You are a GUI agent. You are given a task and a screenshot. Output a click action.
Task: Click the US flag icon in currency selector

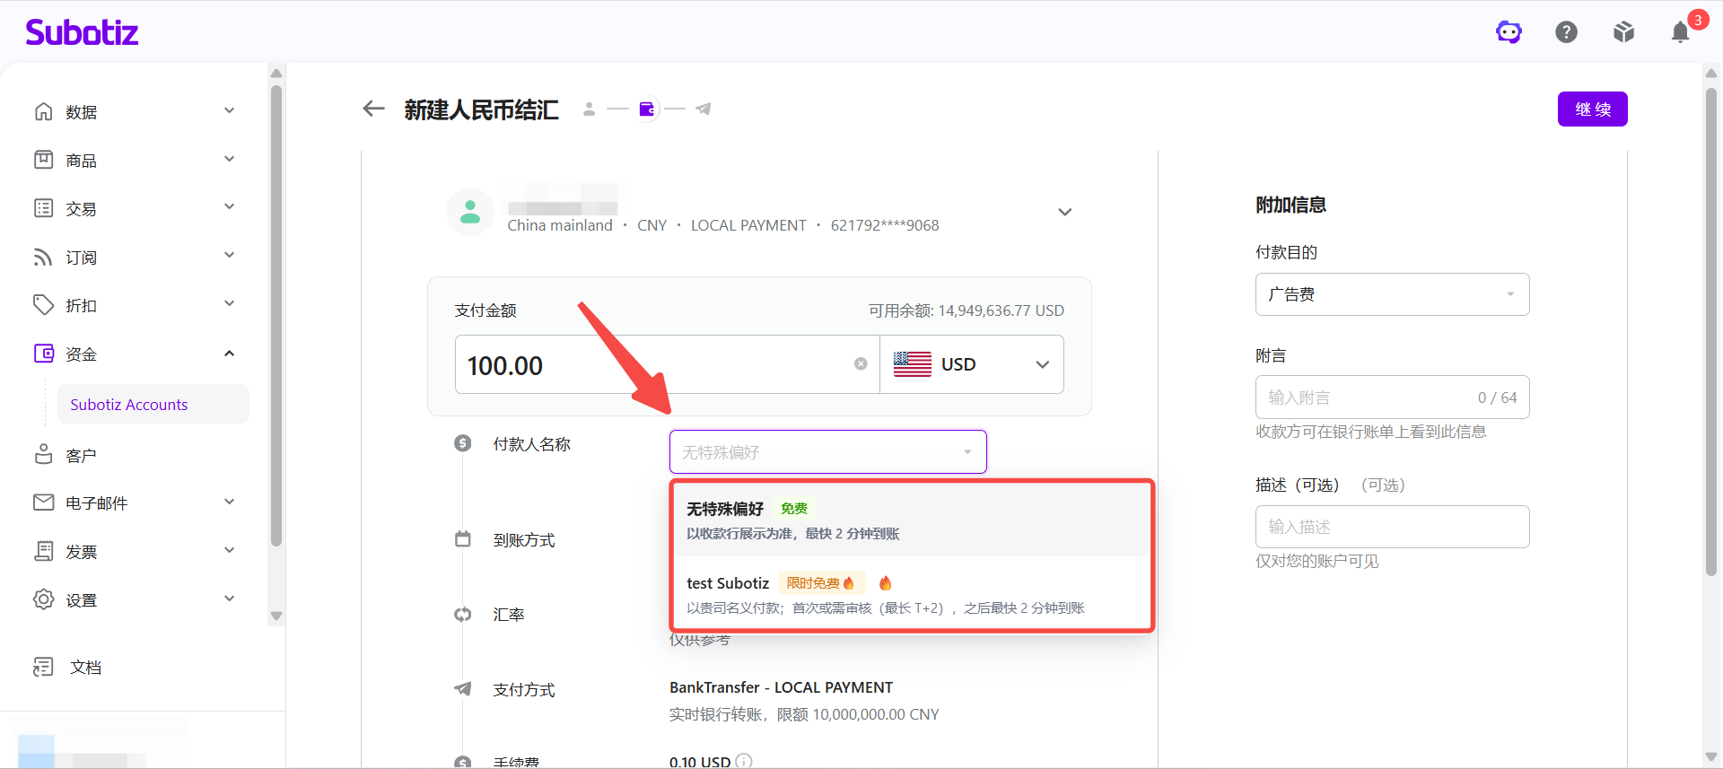[x=913, y=363]
